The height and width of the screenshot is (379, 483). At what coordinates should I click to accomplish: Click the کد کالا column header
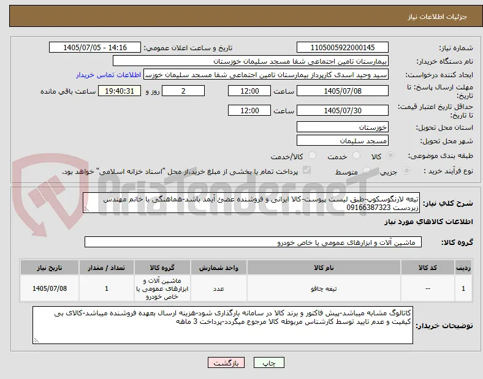pyautogui.click(x=428, y=268)
